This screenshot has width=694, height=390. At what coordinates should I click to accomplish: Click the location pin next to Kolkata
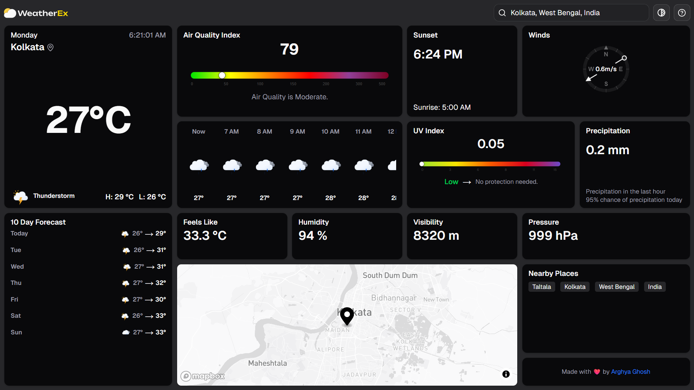[x=51, y=48]
